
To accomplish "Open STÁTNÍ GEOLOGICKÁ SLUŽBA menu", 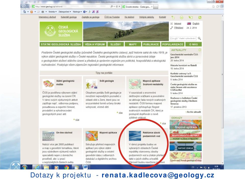I will point(61,44).
